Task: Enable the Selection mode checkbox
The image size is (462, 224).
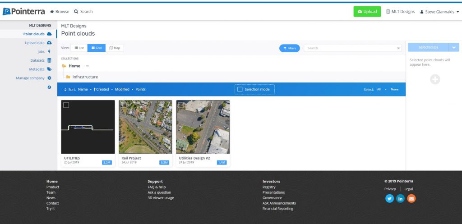Action: [240, 89]
